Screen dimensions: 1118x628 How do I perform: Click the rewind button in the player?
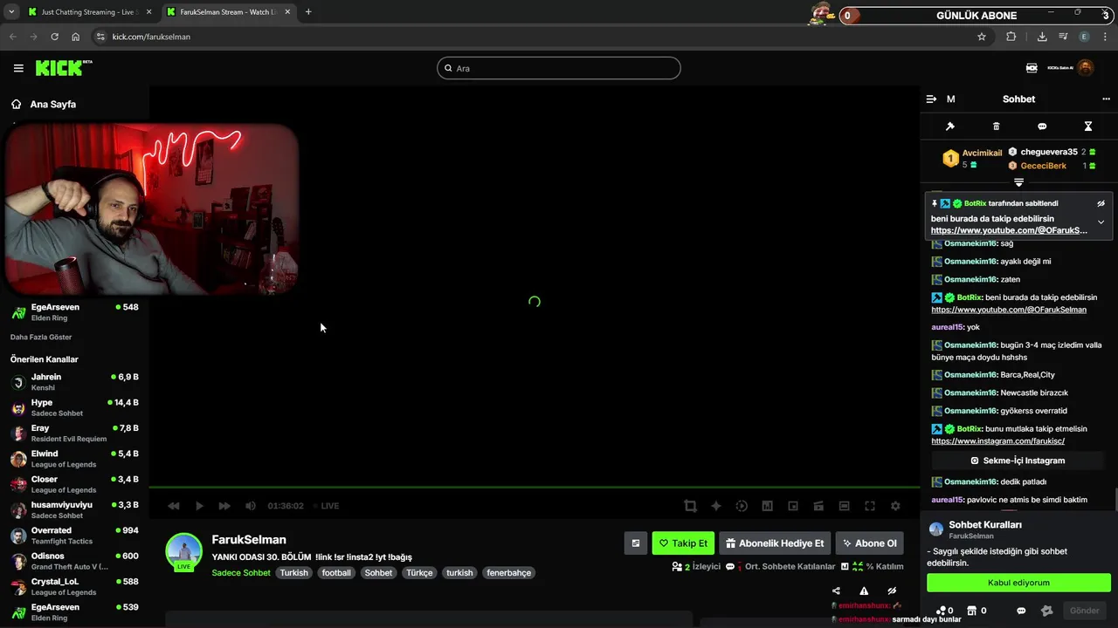(x=174, y=506)
